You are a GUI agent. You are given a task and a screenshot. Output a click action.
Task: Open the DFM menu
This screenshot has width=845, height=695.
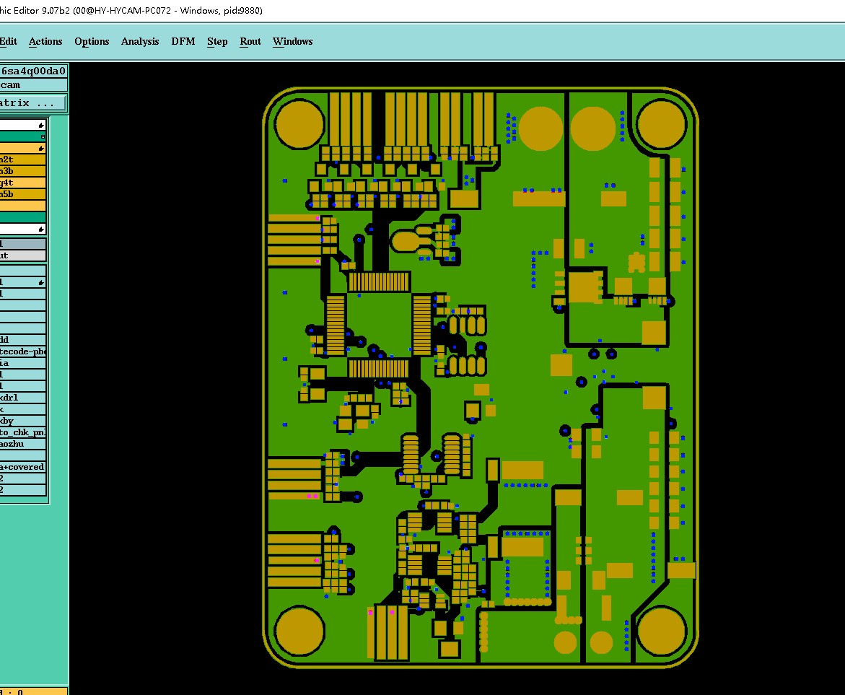[183, 42]
